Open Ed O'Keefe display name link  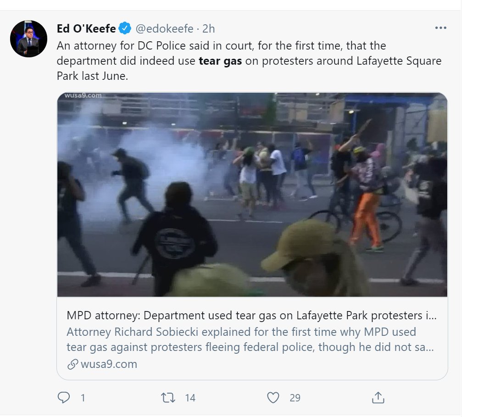(86, 28)
